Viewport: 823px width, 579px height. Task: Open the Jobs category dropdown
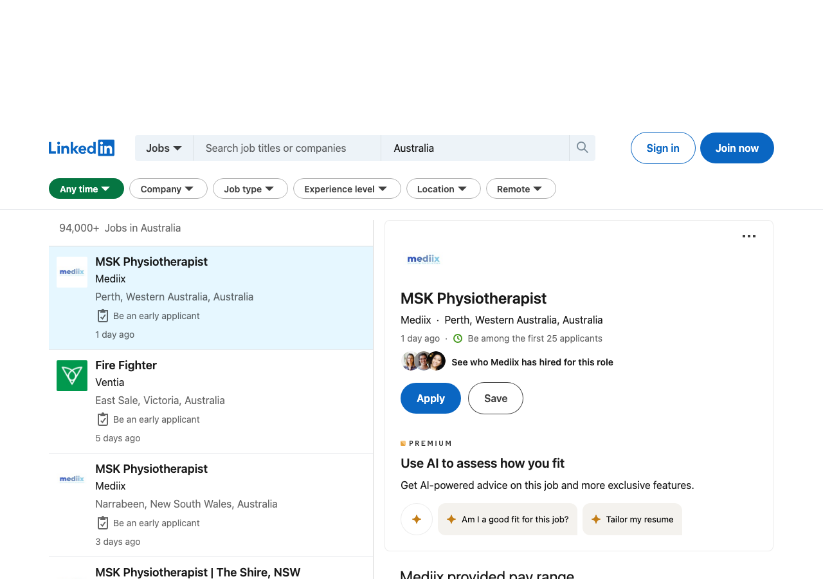pos(164,148)
